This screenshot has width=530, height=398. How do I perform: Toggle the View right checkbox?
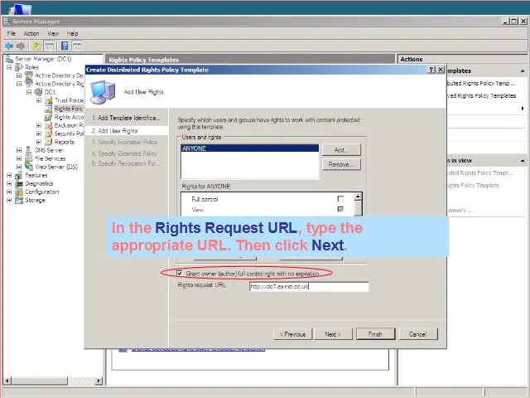pos(340,210)
